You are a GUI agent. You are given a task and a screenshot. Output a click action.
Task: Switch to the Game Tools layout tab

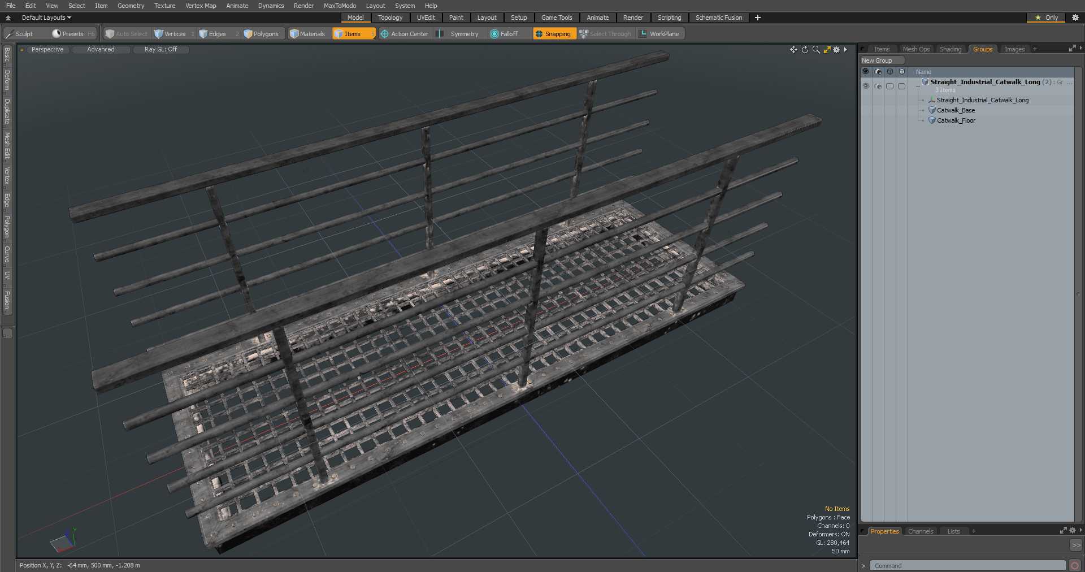[x=557, y=18]
